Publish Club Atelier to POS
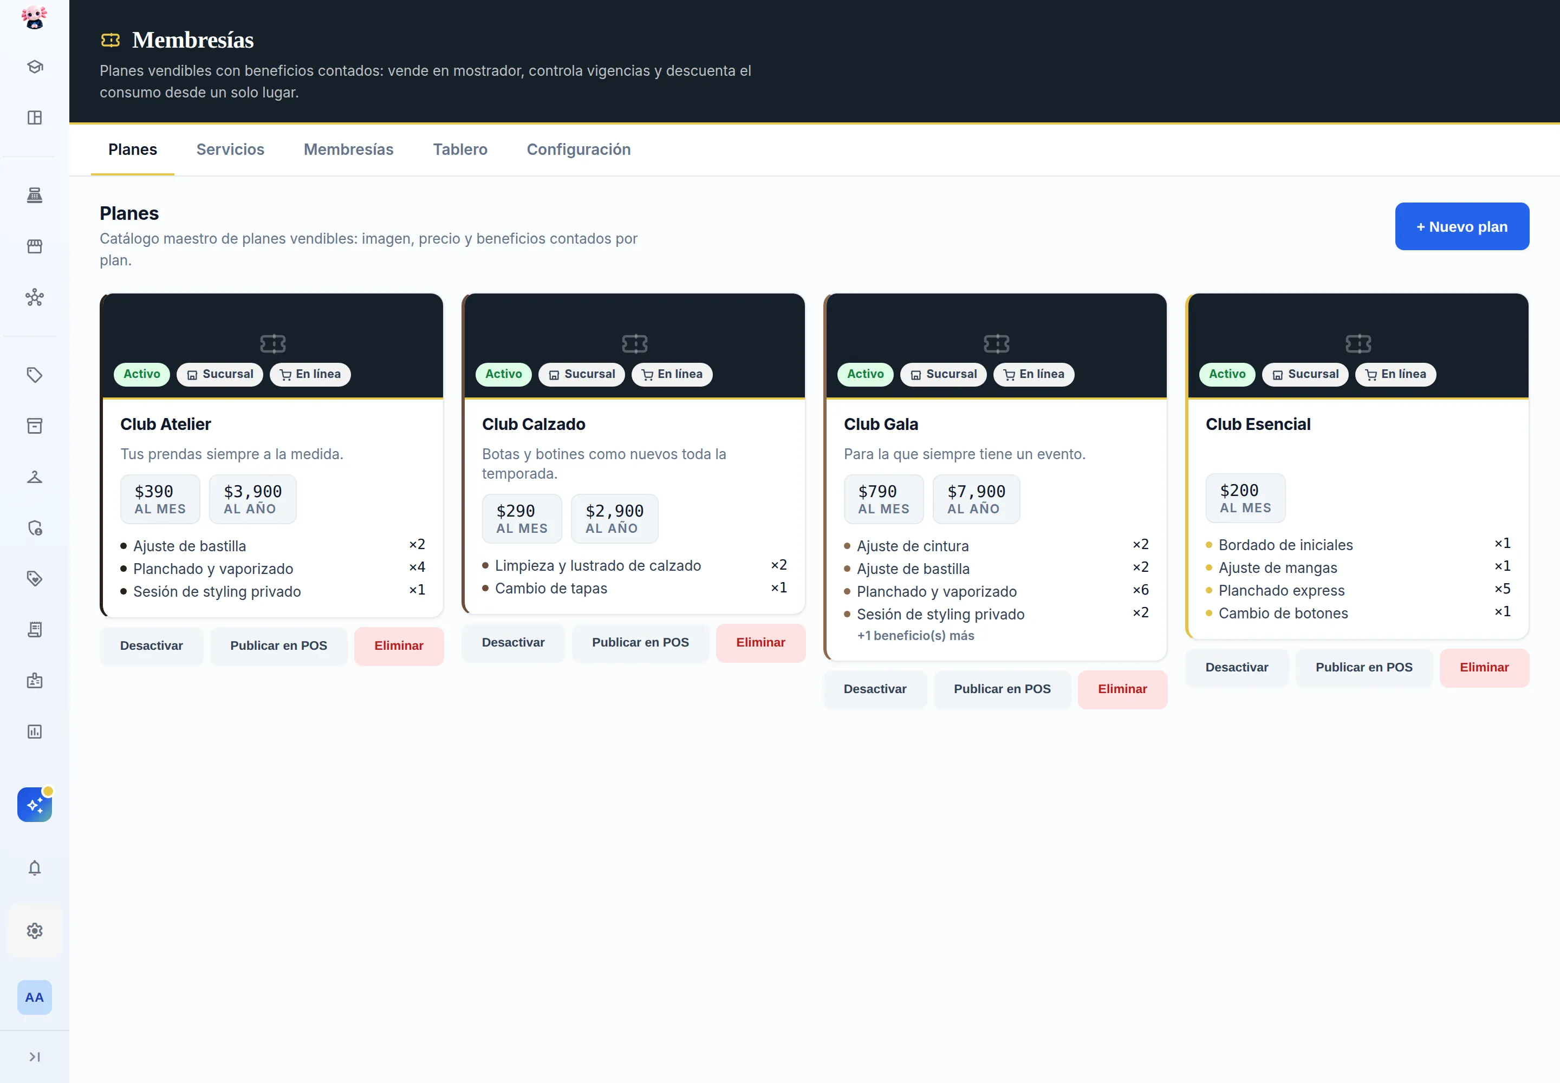Viewport: 1560px width, 1083px height. point(279,646)
